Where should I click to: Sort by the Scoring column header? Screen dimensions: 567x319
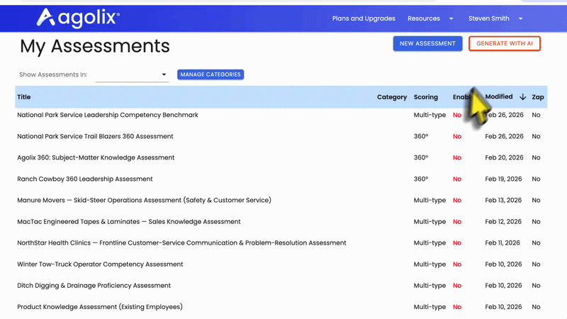[x=425, y=97]
